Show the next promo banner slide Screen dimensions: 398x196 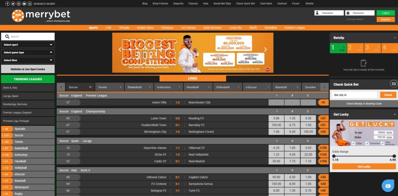click(x=265, y=49)
